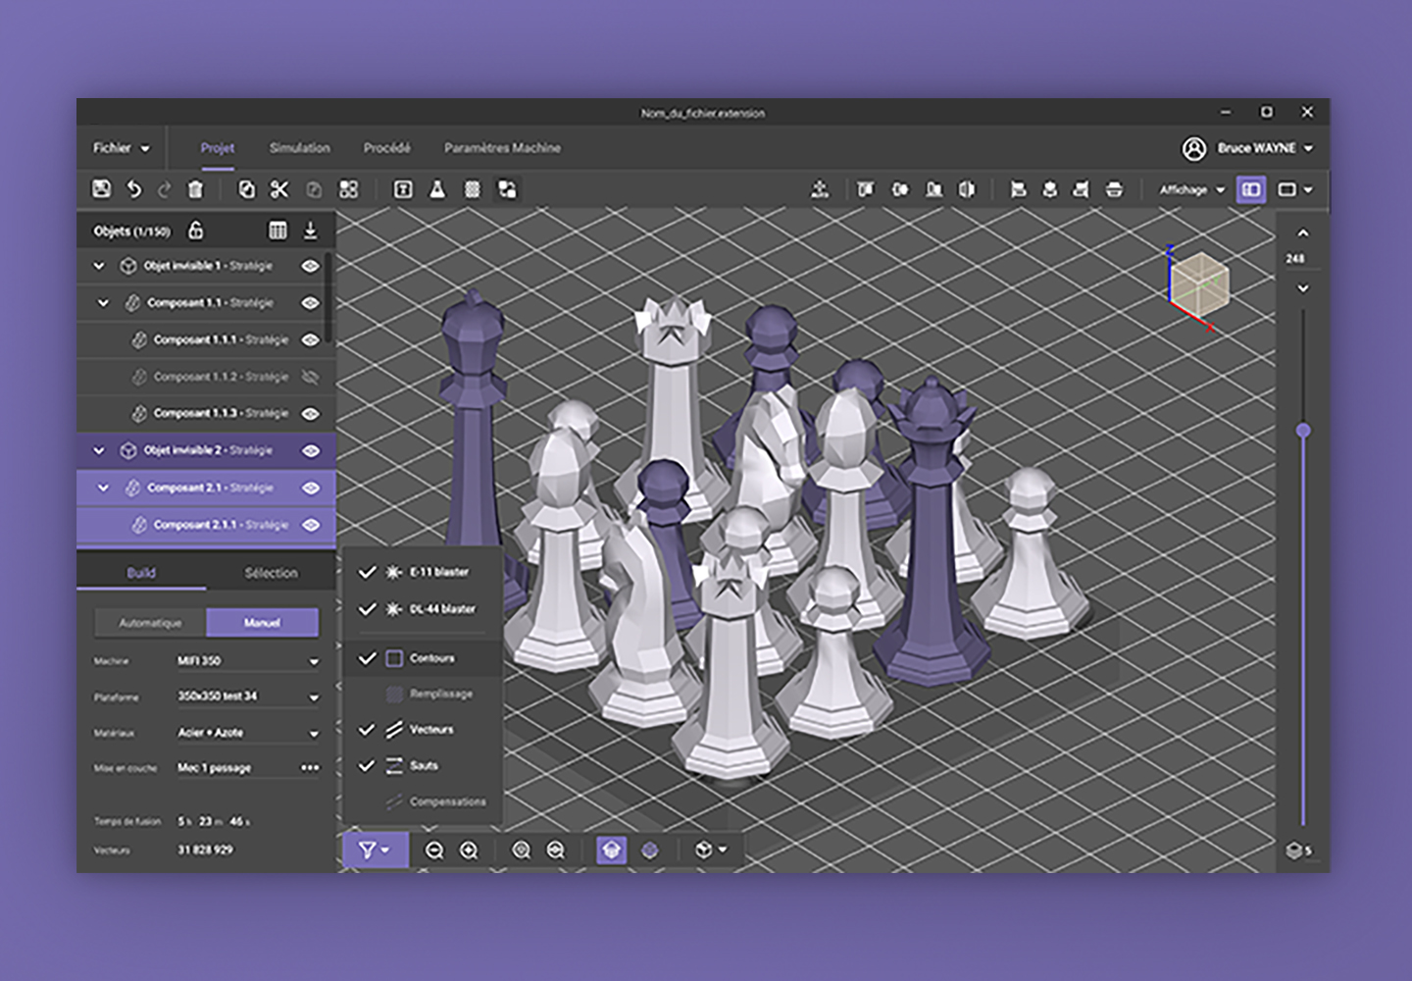Open the Machine MIFI 350 dropdown
Image resolution: width=1412 pixels, height=981 pixels.
pos(248,661)
